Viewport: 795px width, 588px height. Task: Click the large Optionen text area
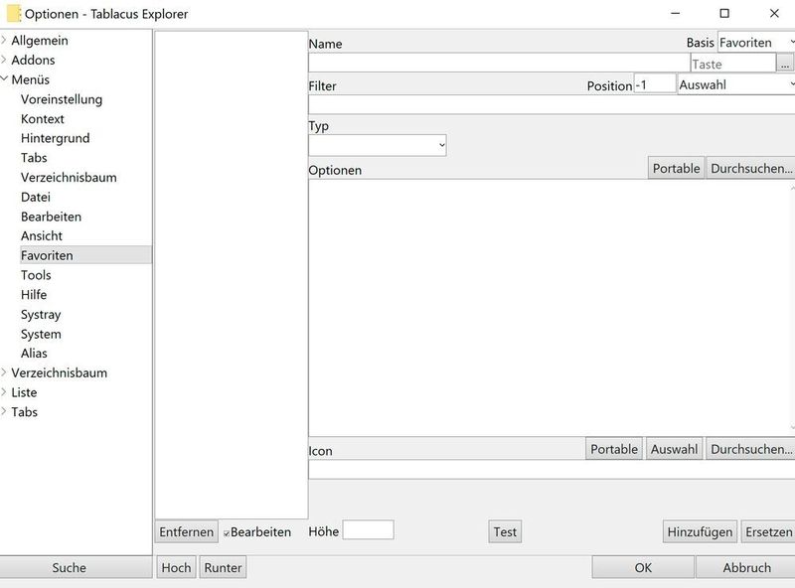point(550,308)
